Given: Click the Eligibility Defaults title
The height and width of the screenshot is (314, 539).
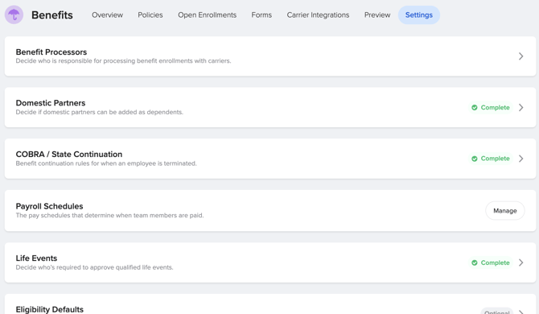Looking at the screenshot, I should [x=50, y=309].
